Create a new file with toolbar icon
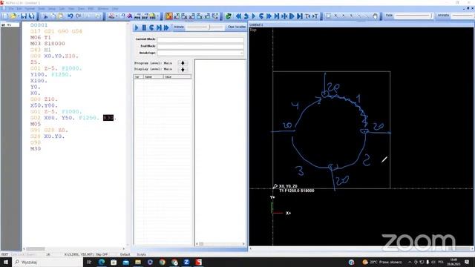475x267 pixels. 5,16
